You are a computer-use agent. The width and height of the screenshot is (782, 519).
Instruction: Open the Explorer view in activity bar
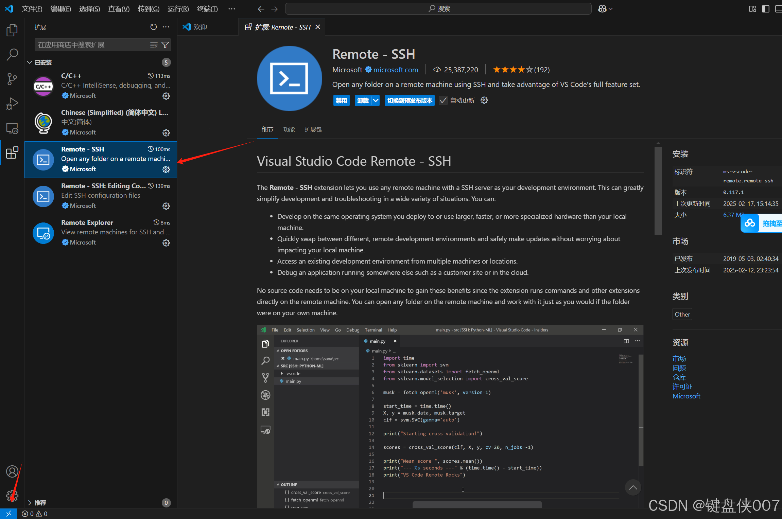click(x=12, y=30)
